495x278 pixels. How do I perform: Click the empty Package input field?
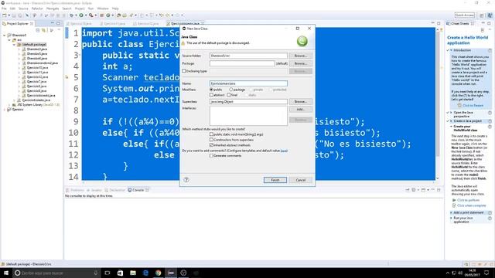[x=242, y=63]
